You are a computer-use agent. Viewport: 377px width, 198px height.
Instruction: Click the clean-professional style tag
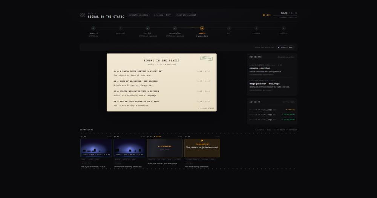pyautogui.click(x=186, y=15)
